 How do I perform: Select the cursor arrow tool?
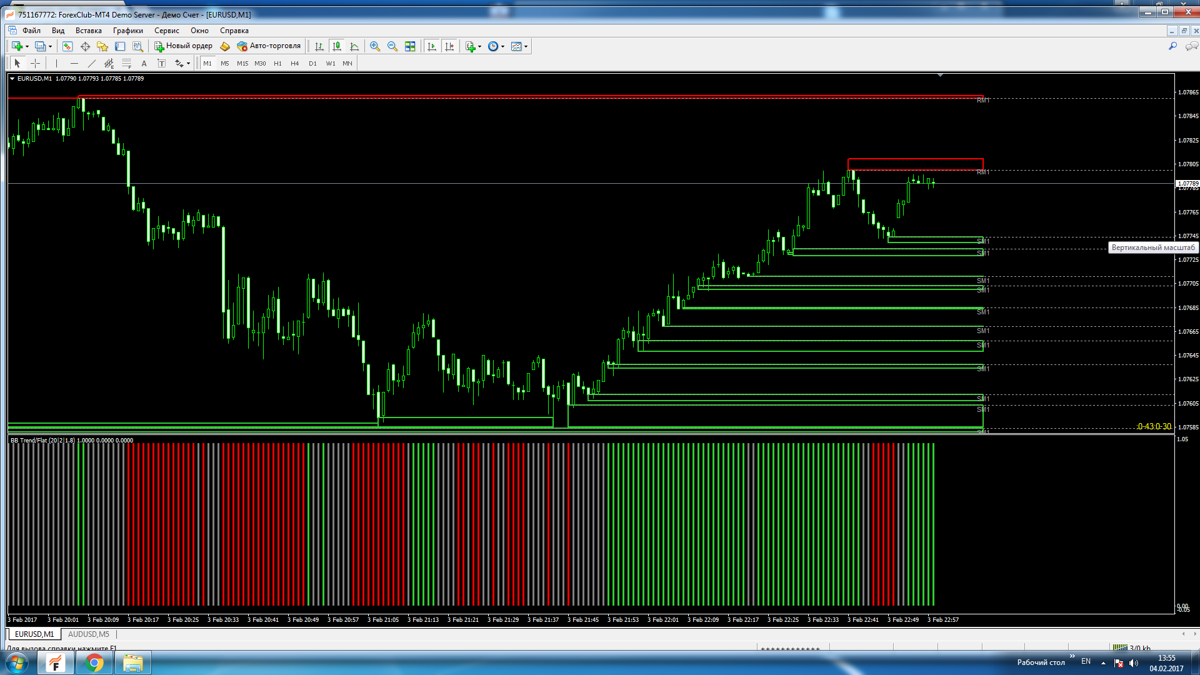(x=17, y=63)
